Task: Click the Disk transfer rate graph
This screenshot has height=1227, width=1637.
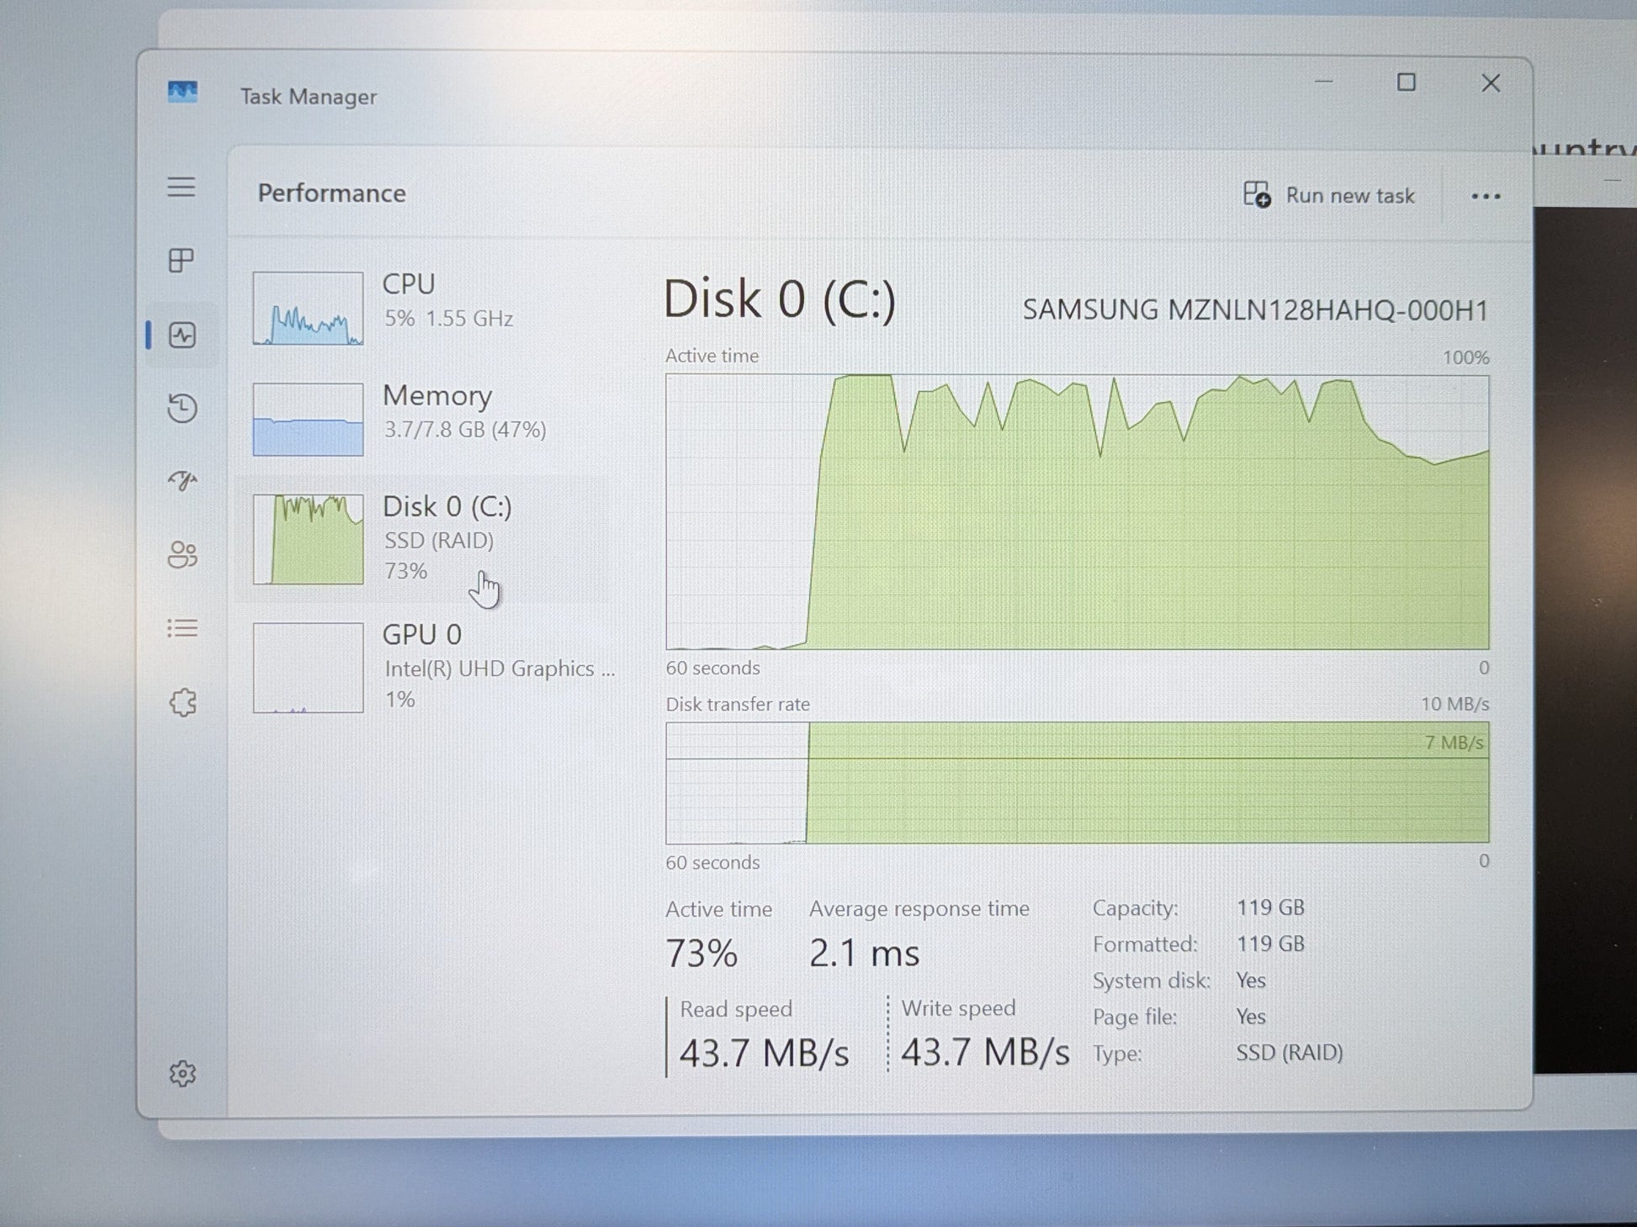Action: 1077,782
